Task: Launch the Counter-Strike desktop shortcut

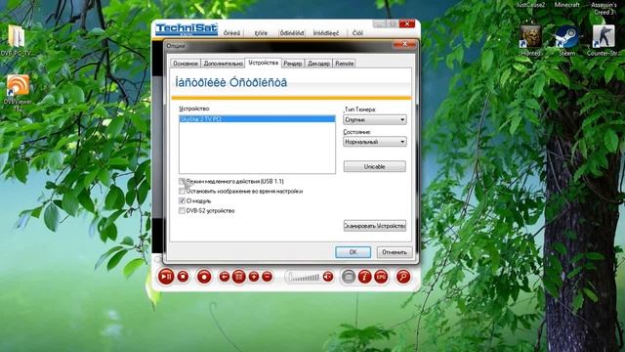Action: pos(604,40)
